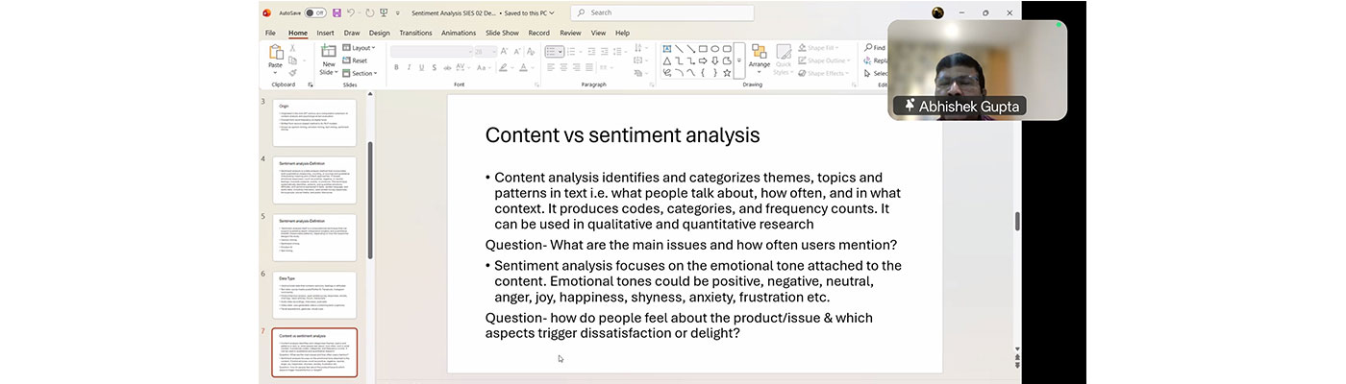
Task: Pick the text box shape tool
Action: point(666,48)
